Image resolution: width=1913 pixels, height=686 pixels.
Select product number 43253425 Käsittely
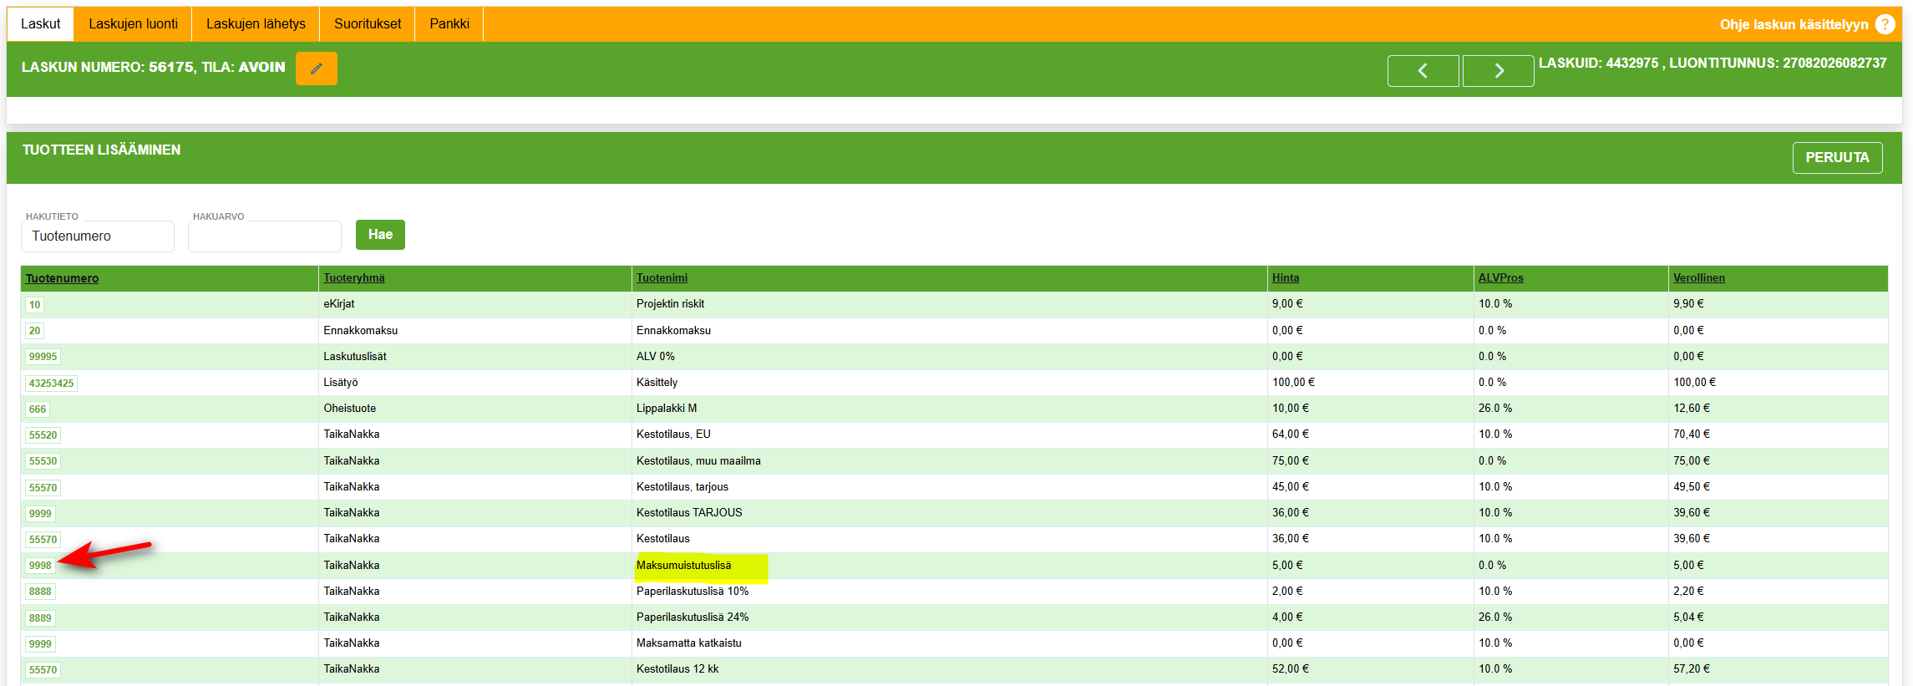tap(52, 384)
